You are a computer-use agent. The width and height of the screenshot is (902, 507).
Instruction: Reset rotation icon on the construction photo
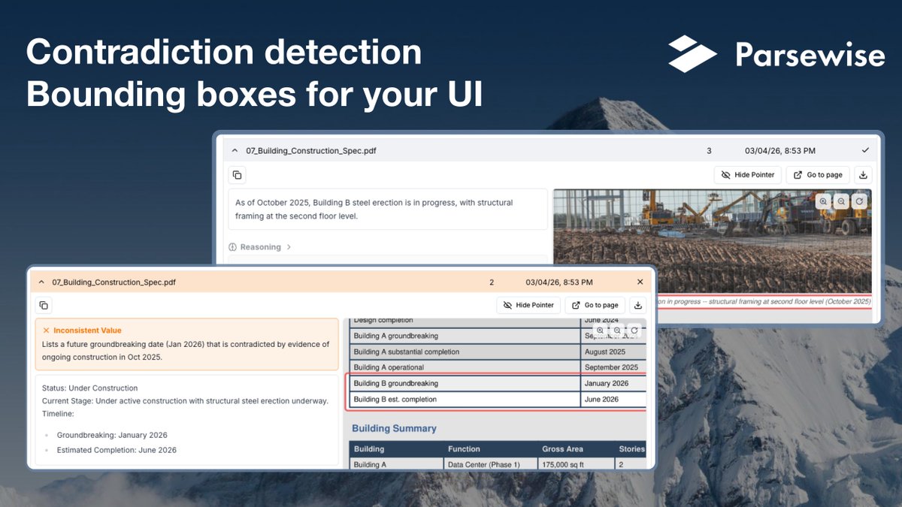(860, 201)
